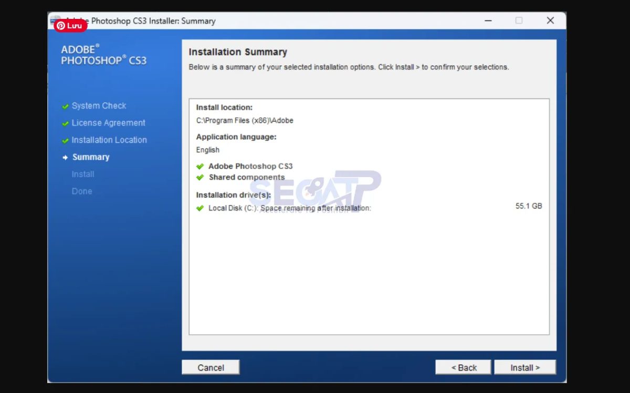This screenshot has height=393, width=630.
Task: Go back with the < Back button
Action: tap(463, 367)
